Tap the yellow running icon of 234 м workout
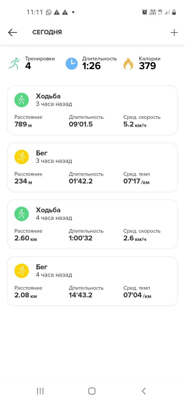This screenshot has height=402, width=185. point(22,157)
